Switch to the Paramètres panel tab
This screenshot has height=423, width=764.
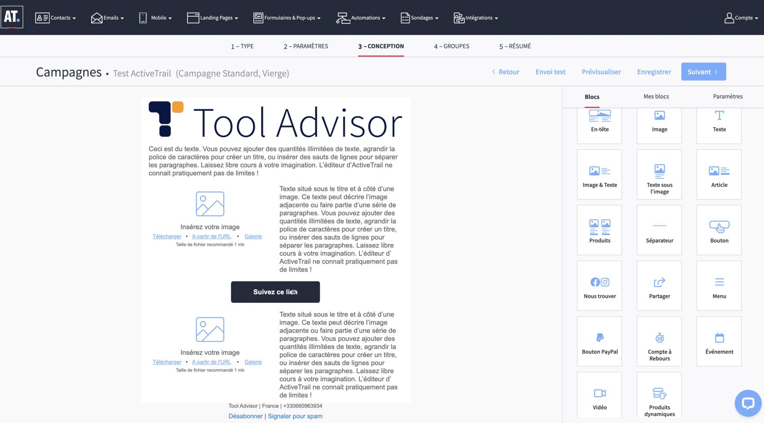coord(728,96)
